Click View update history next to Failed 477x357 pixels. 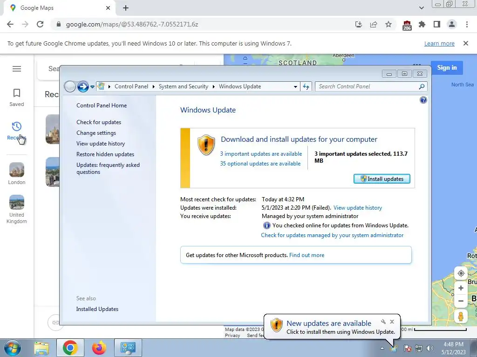(358, 208)
